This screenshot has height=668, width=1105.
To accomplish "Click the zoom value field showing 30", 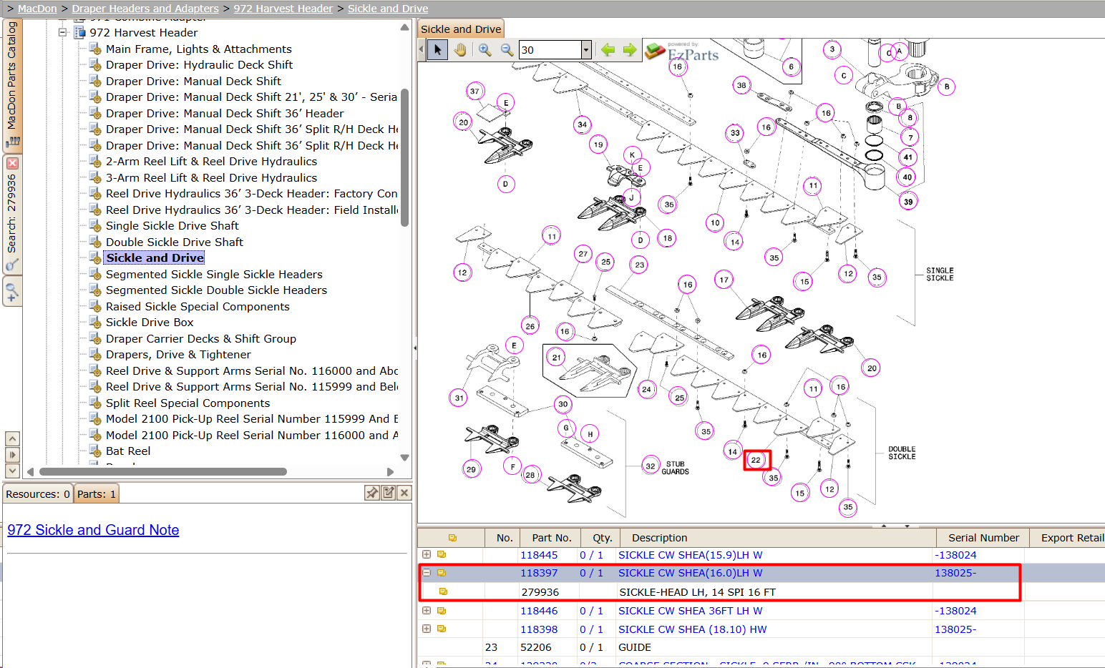I will (x=550, y=49).
